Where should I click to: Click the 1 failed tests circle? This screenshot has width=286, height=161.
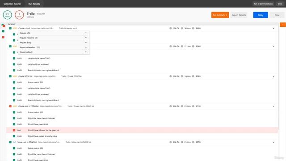(x=19, y=15)
